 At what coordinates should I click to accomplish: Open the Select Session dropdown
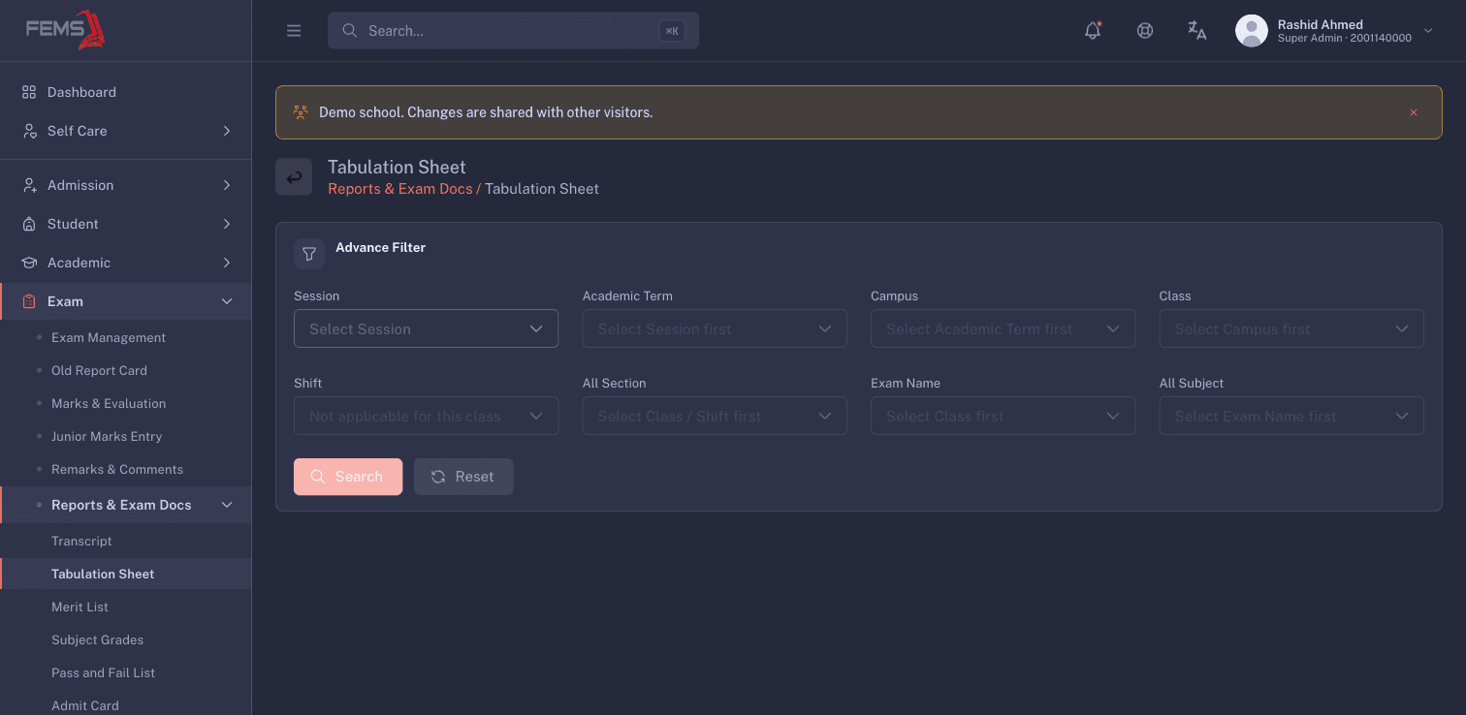pos(426,328)
